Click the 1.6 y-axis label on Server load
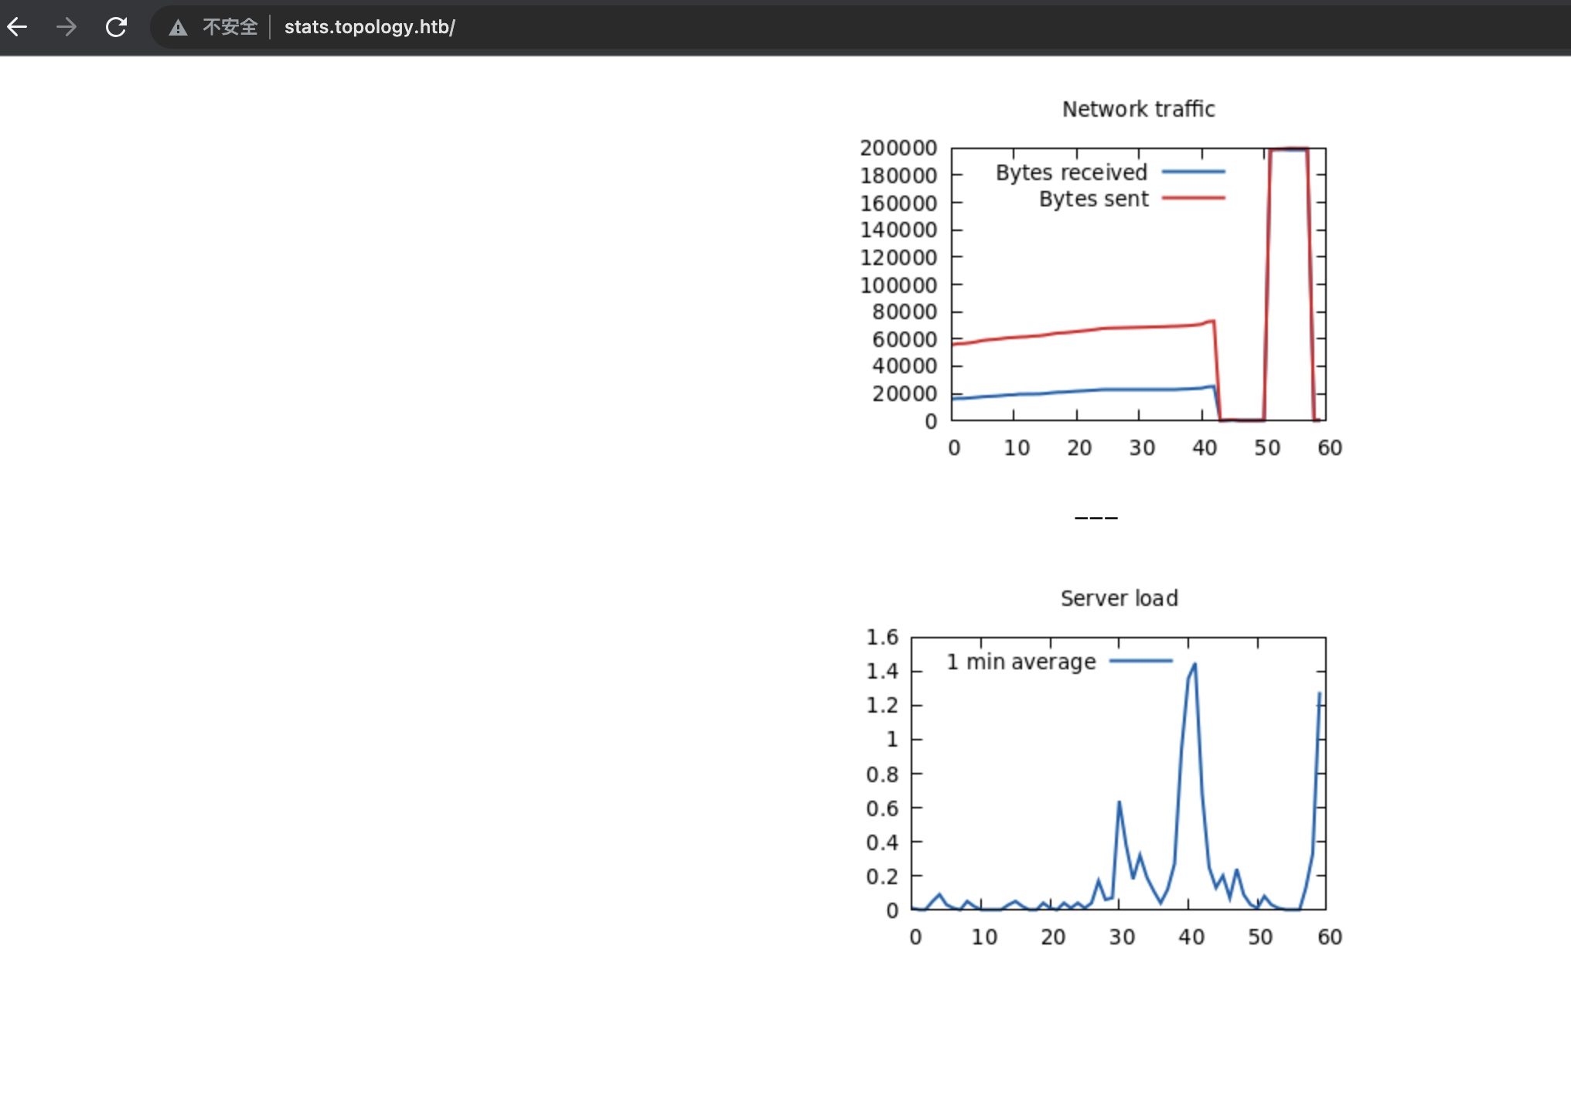Viewport: 1571px width, 1099px height. (x=882, y=637)
